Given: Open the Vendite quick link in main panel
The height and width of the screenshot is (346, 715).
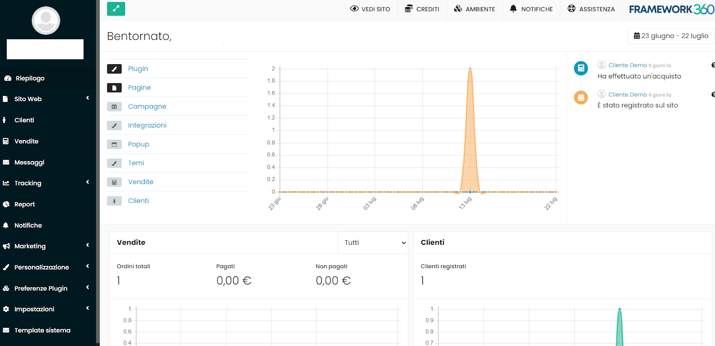Looking at the screenshot, I should [141, 182].
